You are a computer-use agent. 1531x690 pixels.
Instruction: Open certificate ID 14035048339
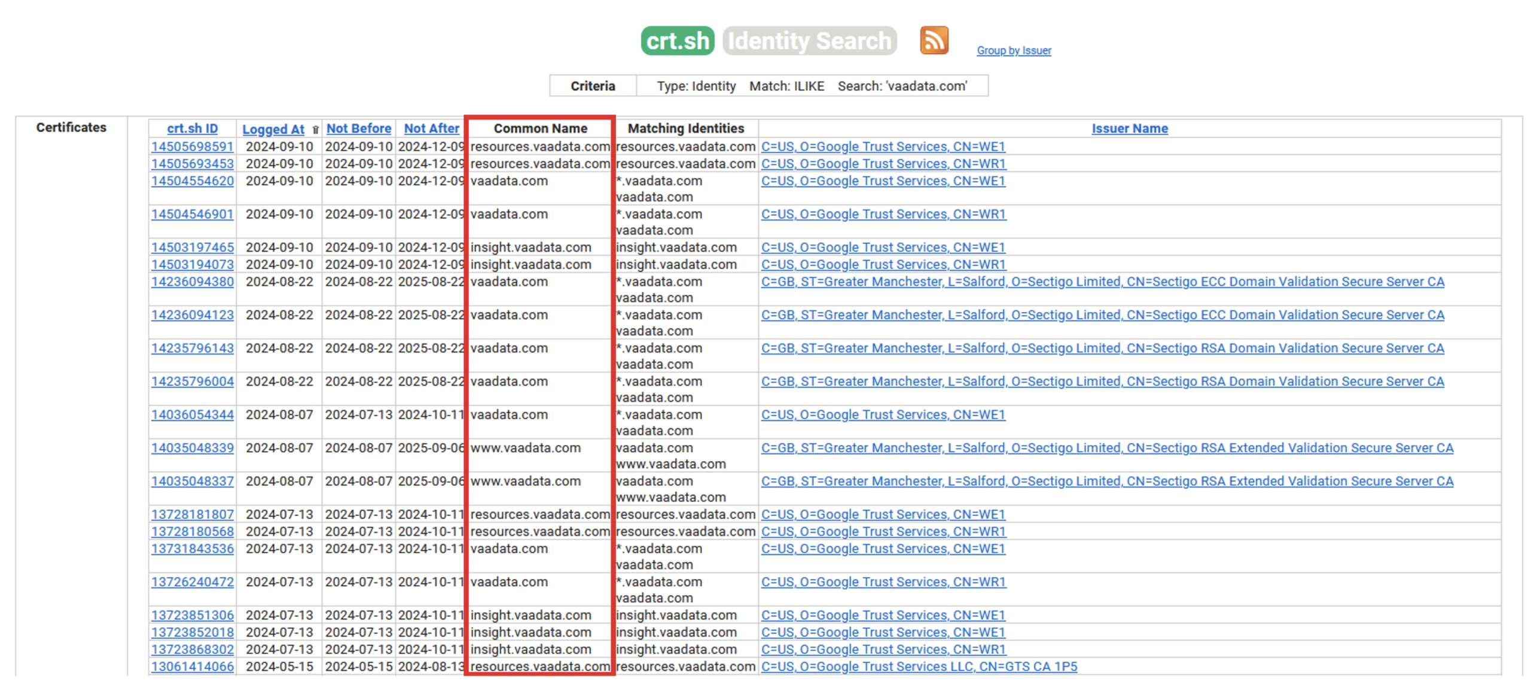tap(192, 447)
